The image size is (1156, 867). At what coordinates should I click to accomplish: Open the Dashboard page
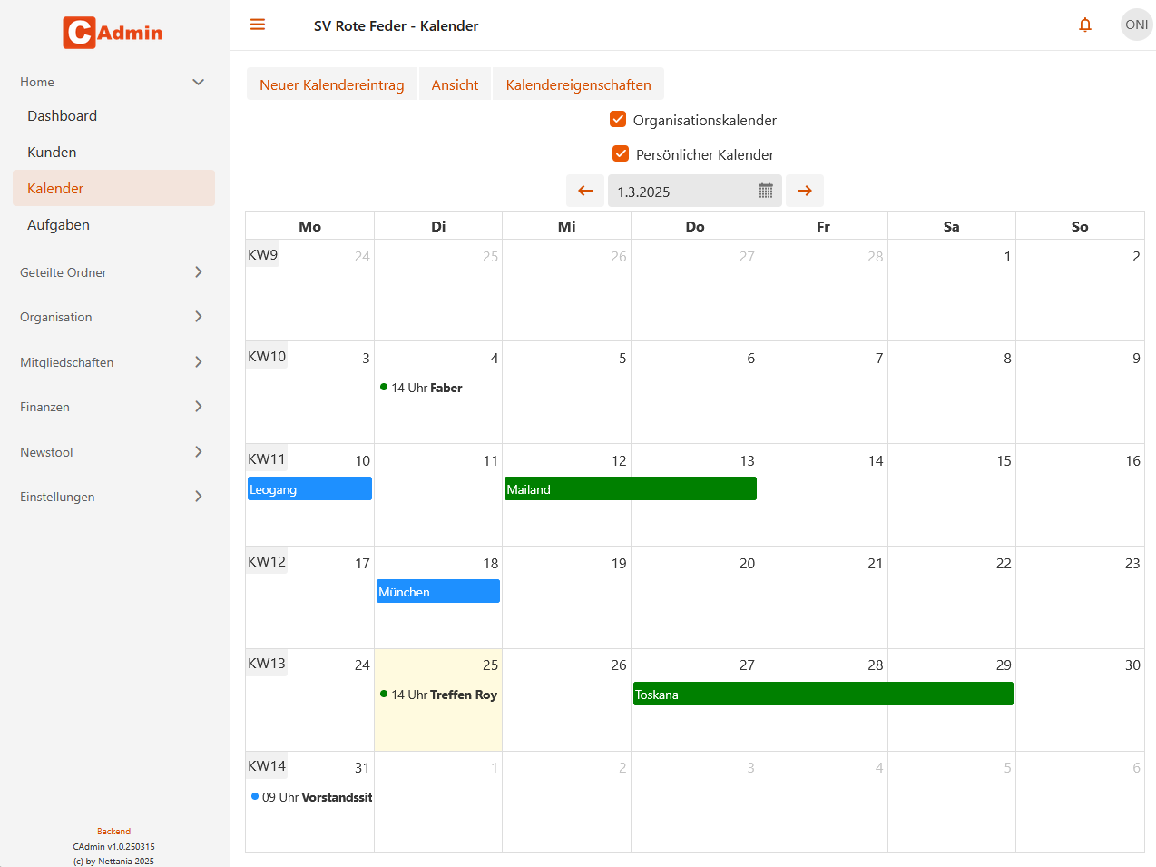(x=114, y=116)
